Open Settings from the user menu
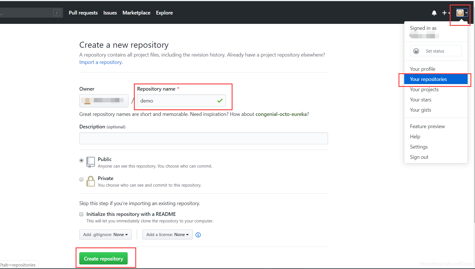Image resolution: width=475 pixels, height=269 pixels. [x=436, y=147]
